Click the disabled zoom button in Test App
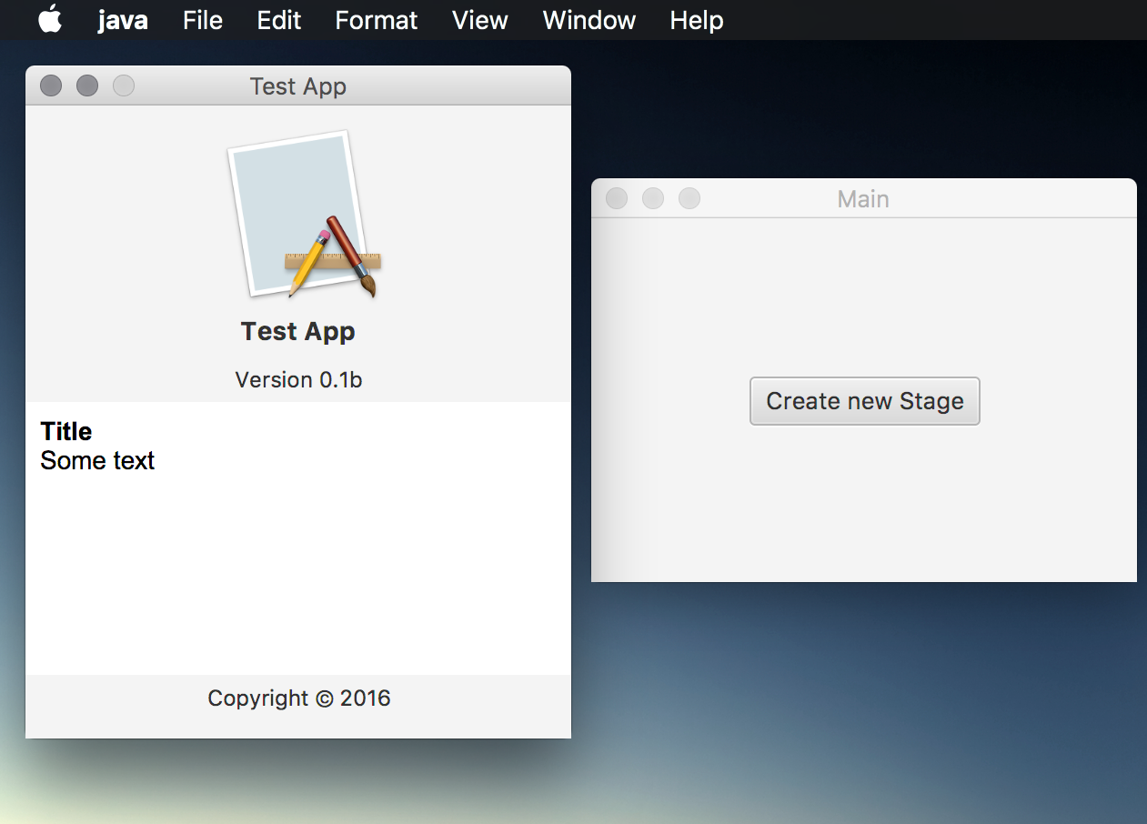This screenshot has width=1147, height=824. pyautogui.click(x=124, y=85)
